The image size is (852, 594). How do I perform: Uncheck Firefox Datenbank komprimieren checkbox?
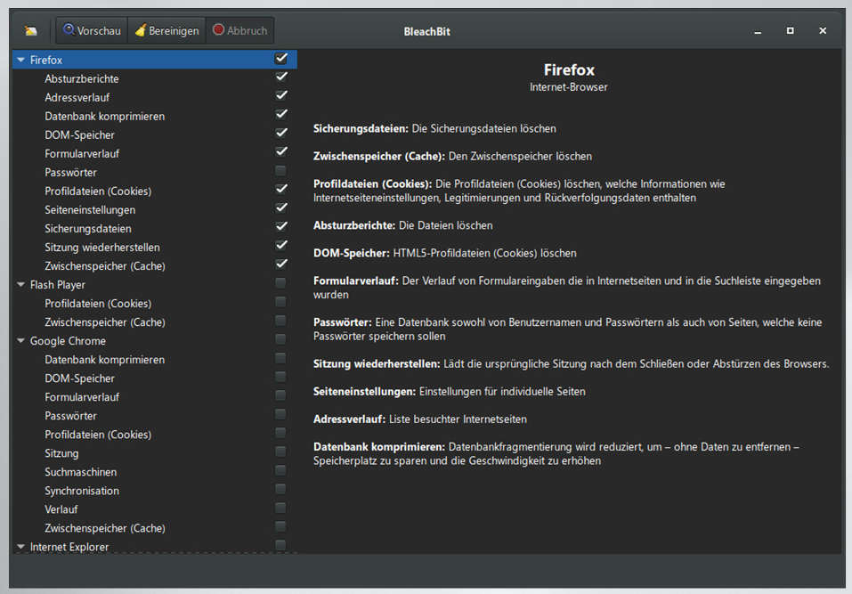281,114
